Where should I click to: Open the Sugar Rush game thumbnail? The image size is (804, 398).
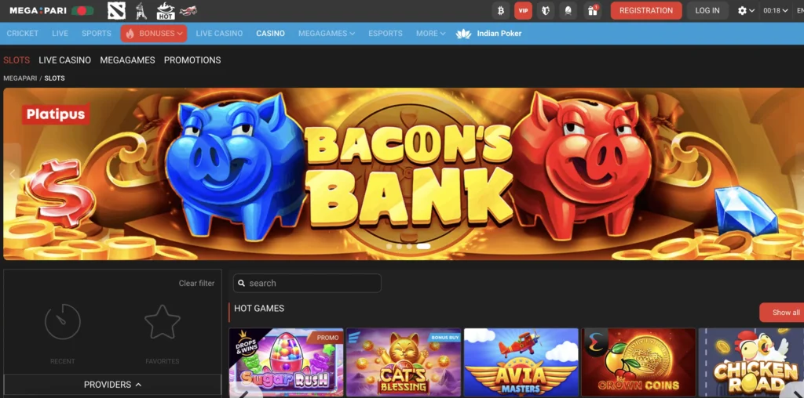pos(286,362)
